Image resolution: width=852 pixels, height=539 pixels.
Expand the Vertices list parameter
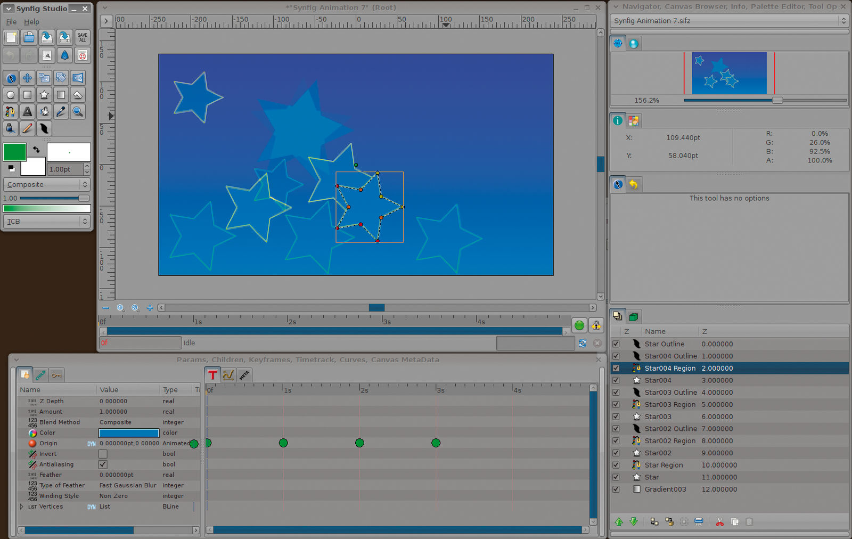coord(22,507)
